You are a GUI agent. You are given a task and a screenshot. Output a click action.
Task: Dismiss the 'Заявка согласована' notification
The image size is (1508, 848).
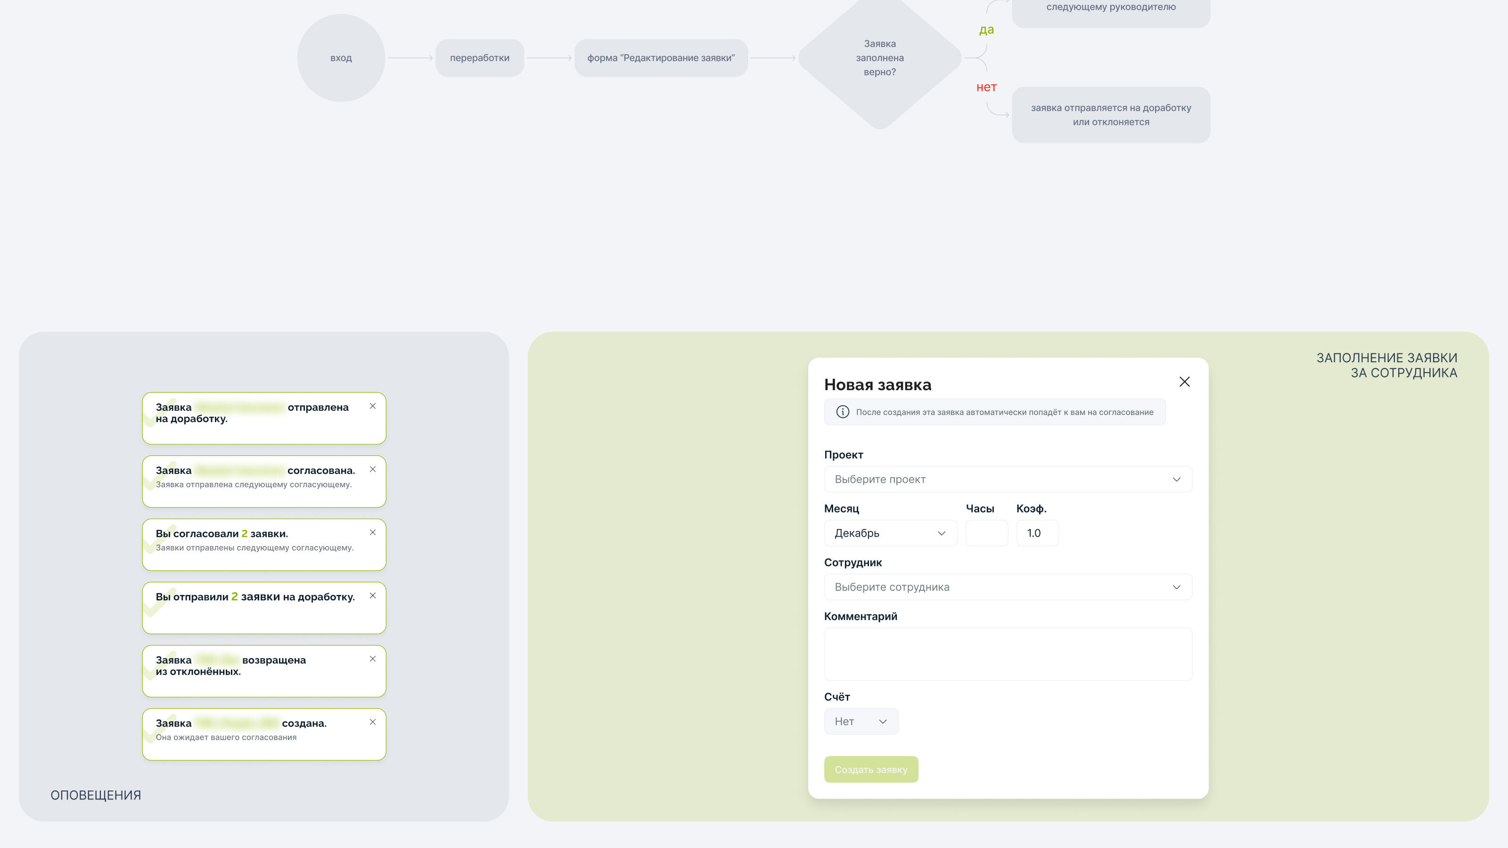[x=372, y=469]
